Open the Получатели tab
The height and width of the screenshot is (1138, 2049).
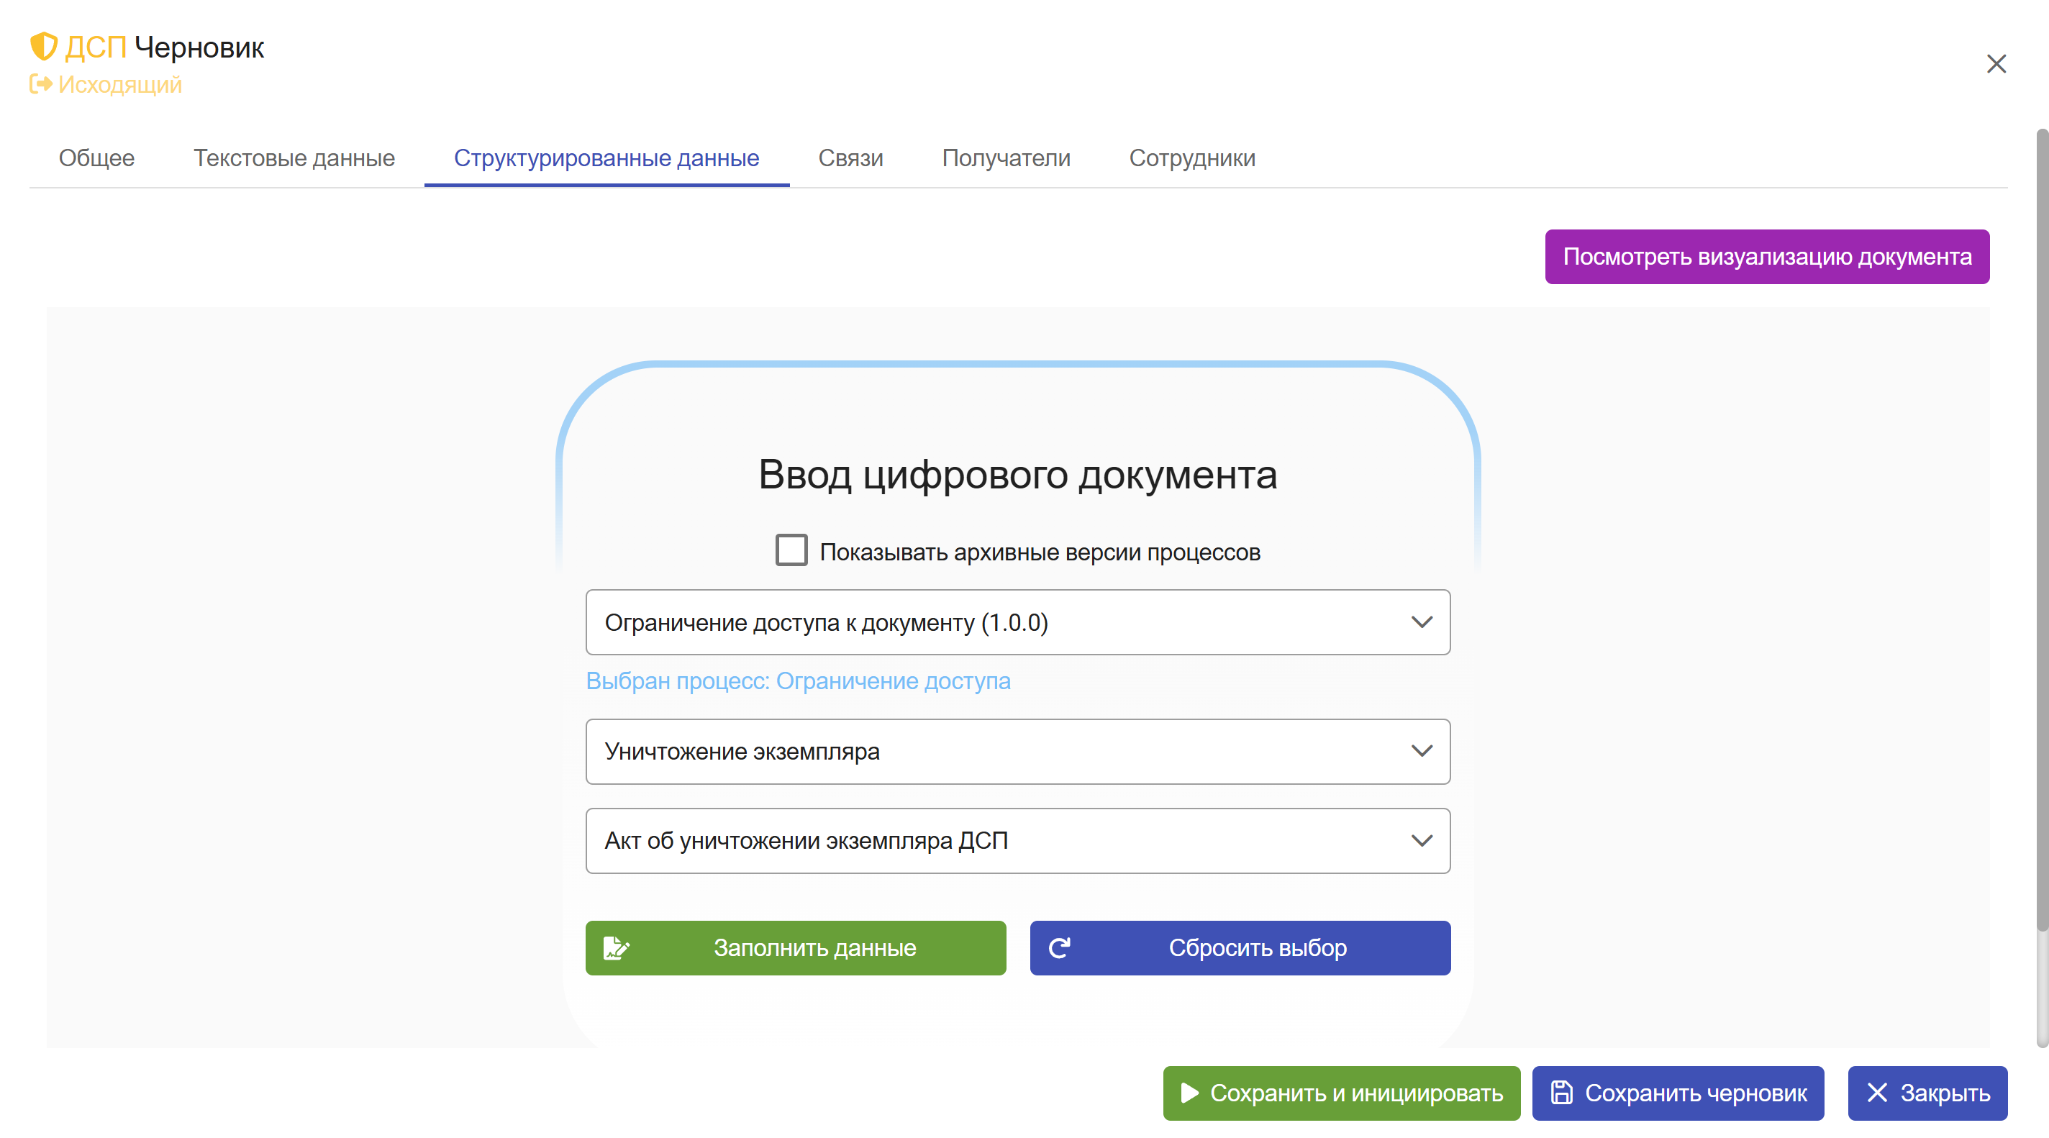[1007, 158]
